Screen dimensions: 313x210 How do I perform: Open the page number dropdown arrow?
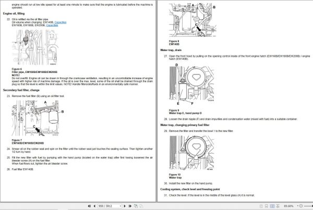(121, 206)
